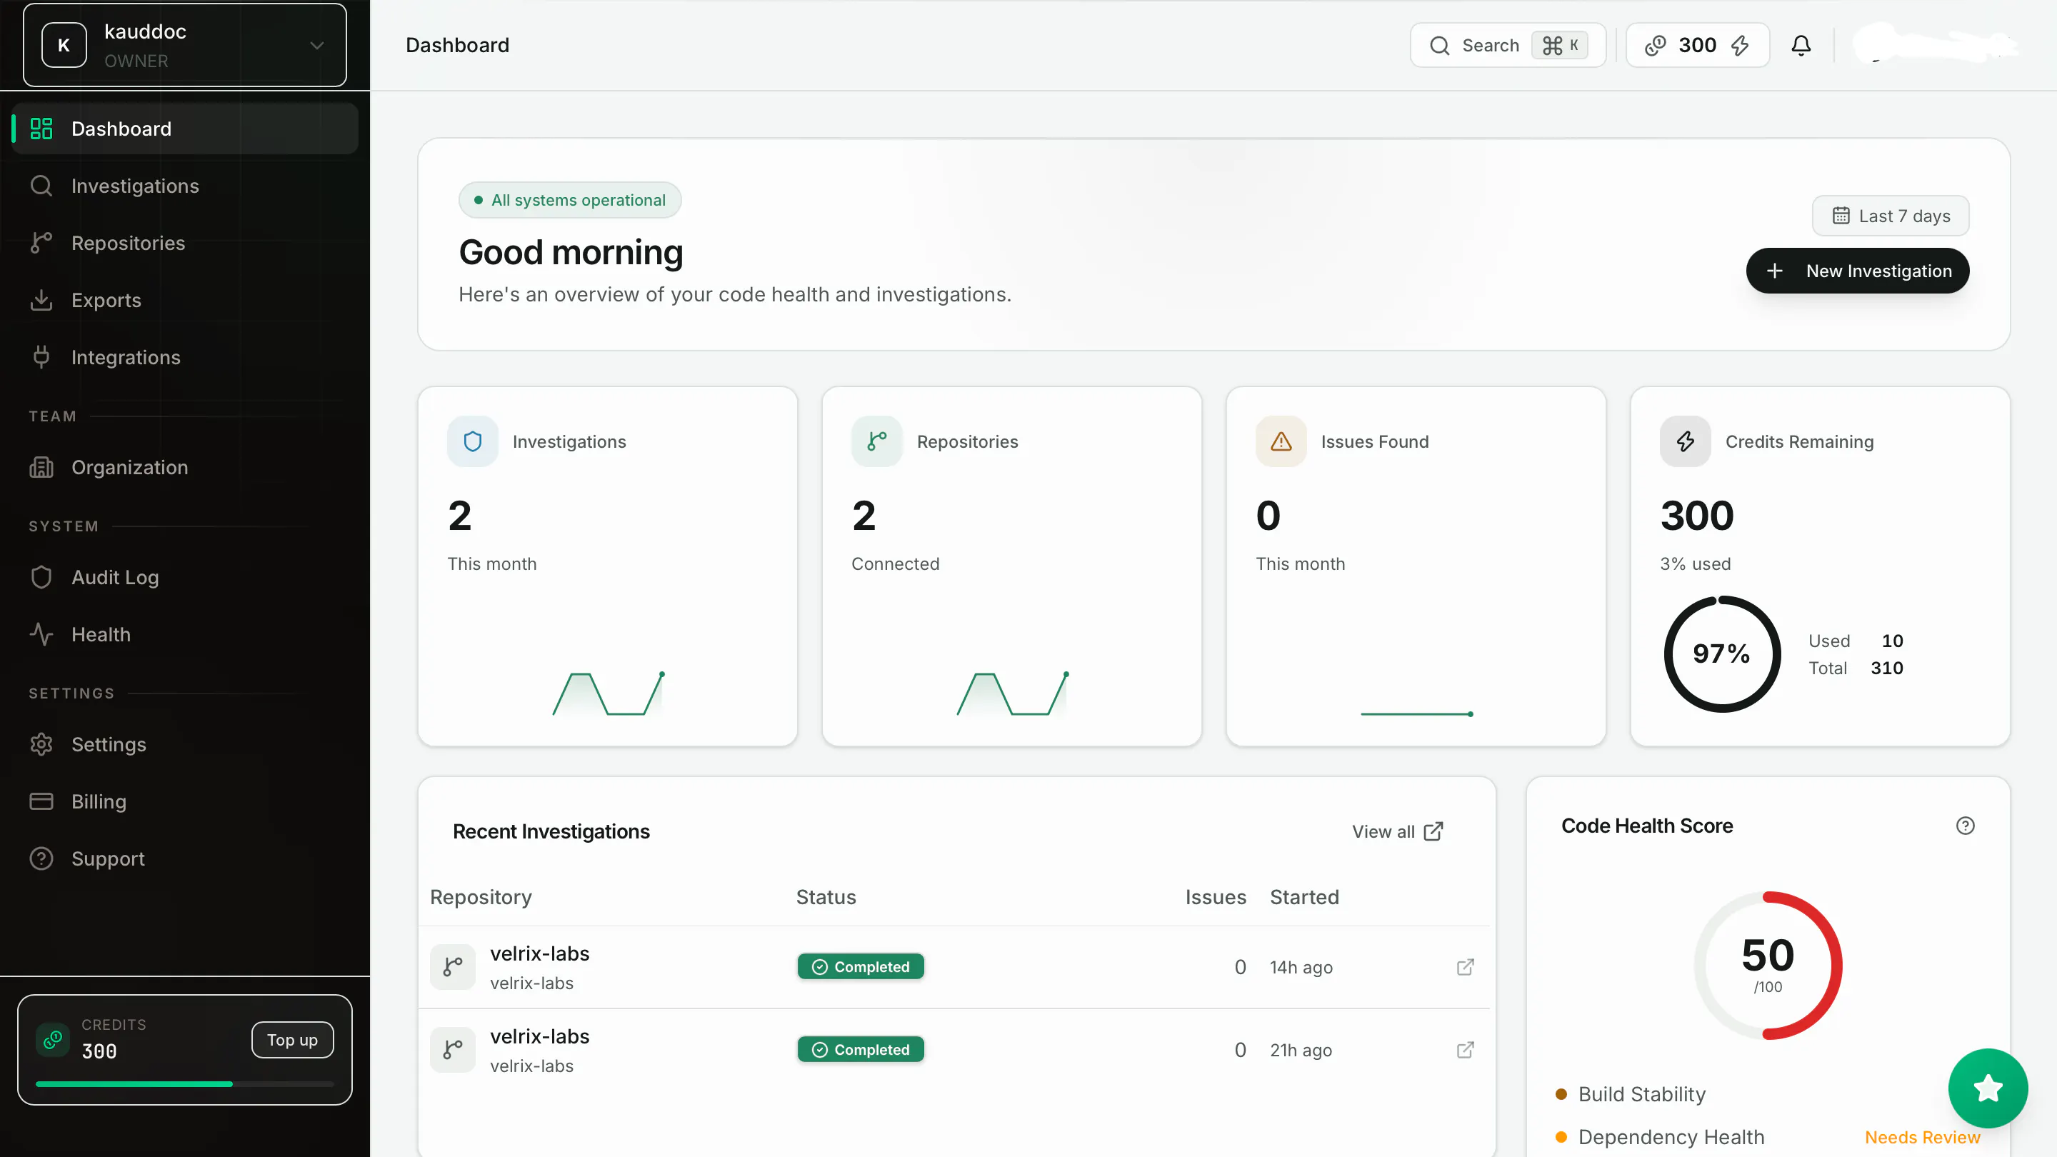Click the Search field in the header
The image size is (2057, 1157).
(x=1508, y=46)
